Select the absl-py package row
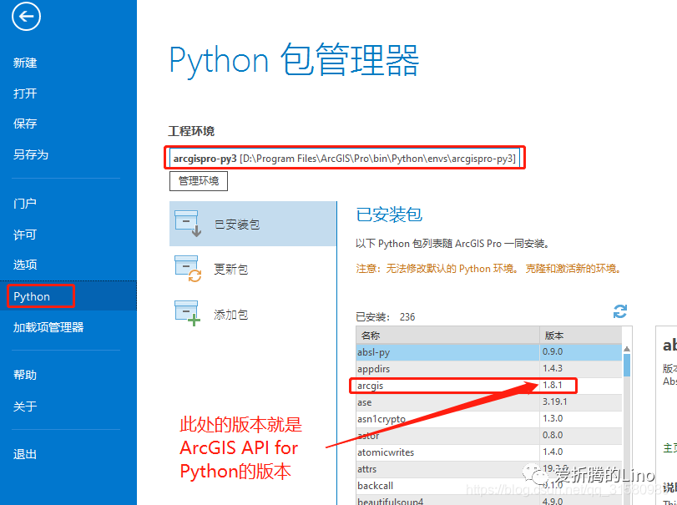Screen dimensions: 677x505 pyautogui.click(x=488, y=352)
